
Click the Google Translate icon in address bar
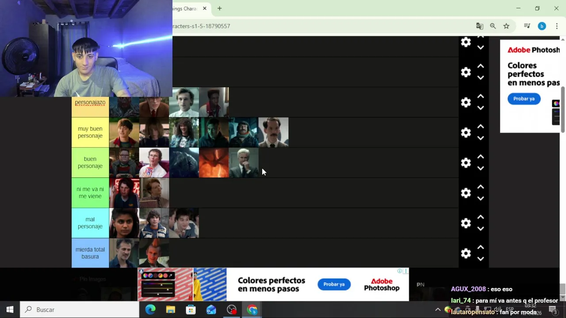479,26
